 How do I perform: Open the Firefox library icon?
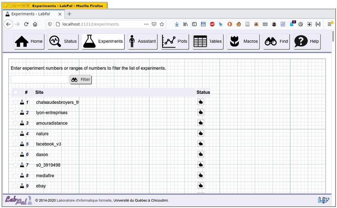coord(185,24)
